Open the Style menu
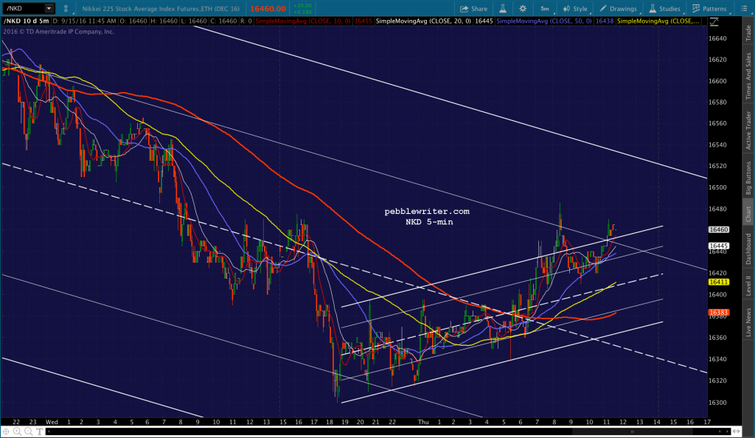Image resolution: width=755 pixels, height=438 pixels. [x=575, y=9]
